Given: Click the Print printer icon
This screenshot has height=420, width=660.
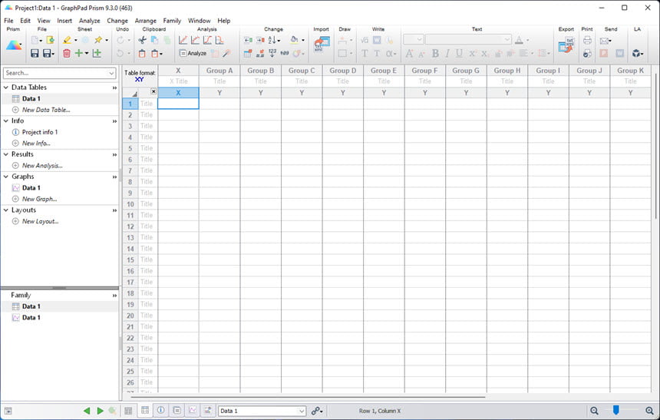Looking at the screenshot, I should (x=587, y=40).
